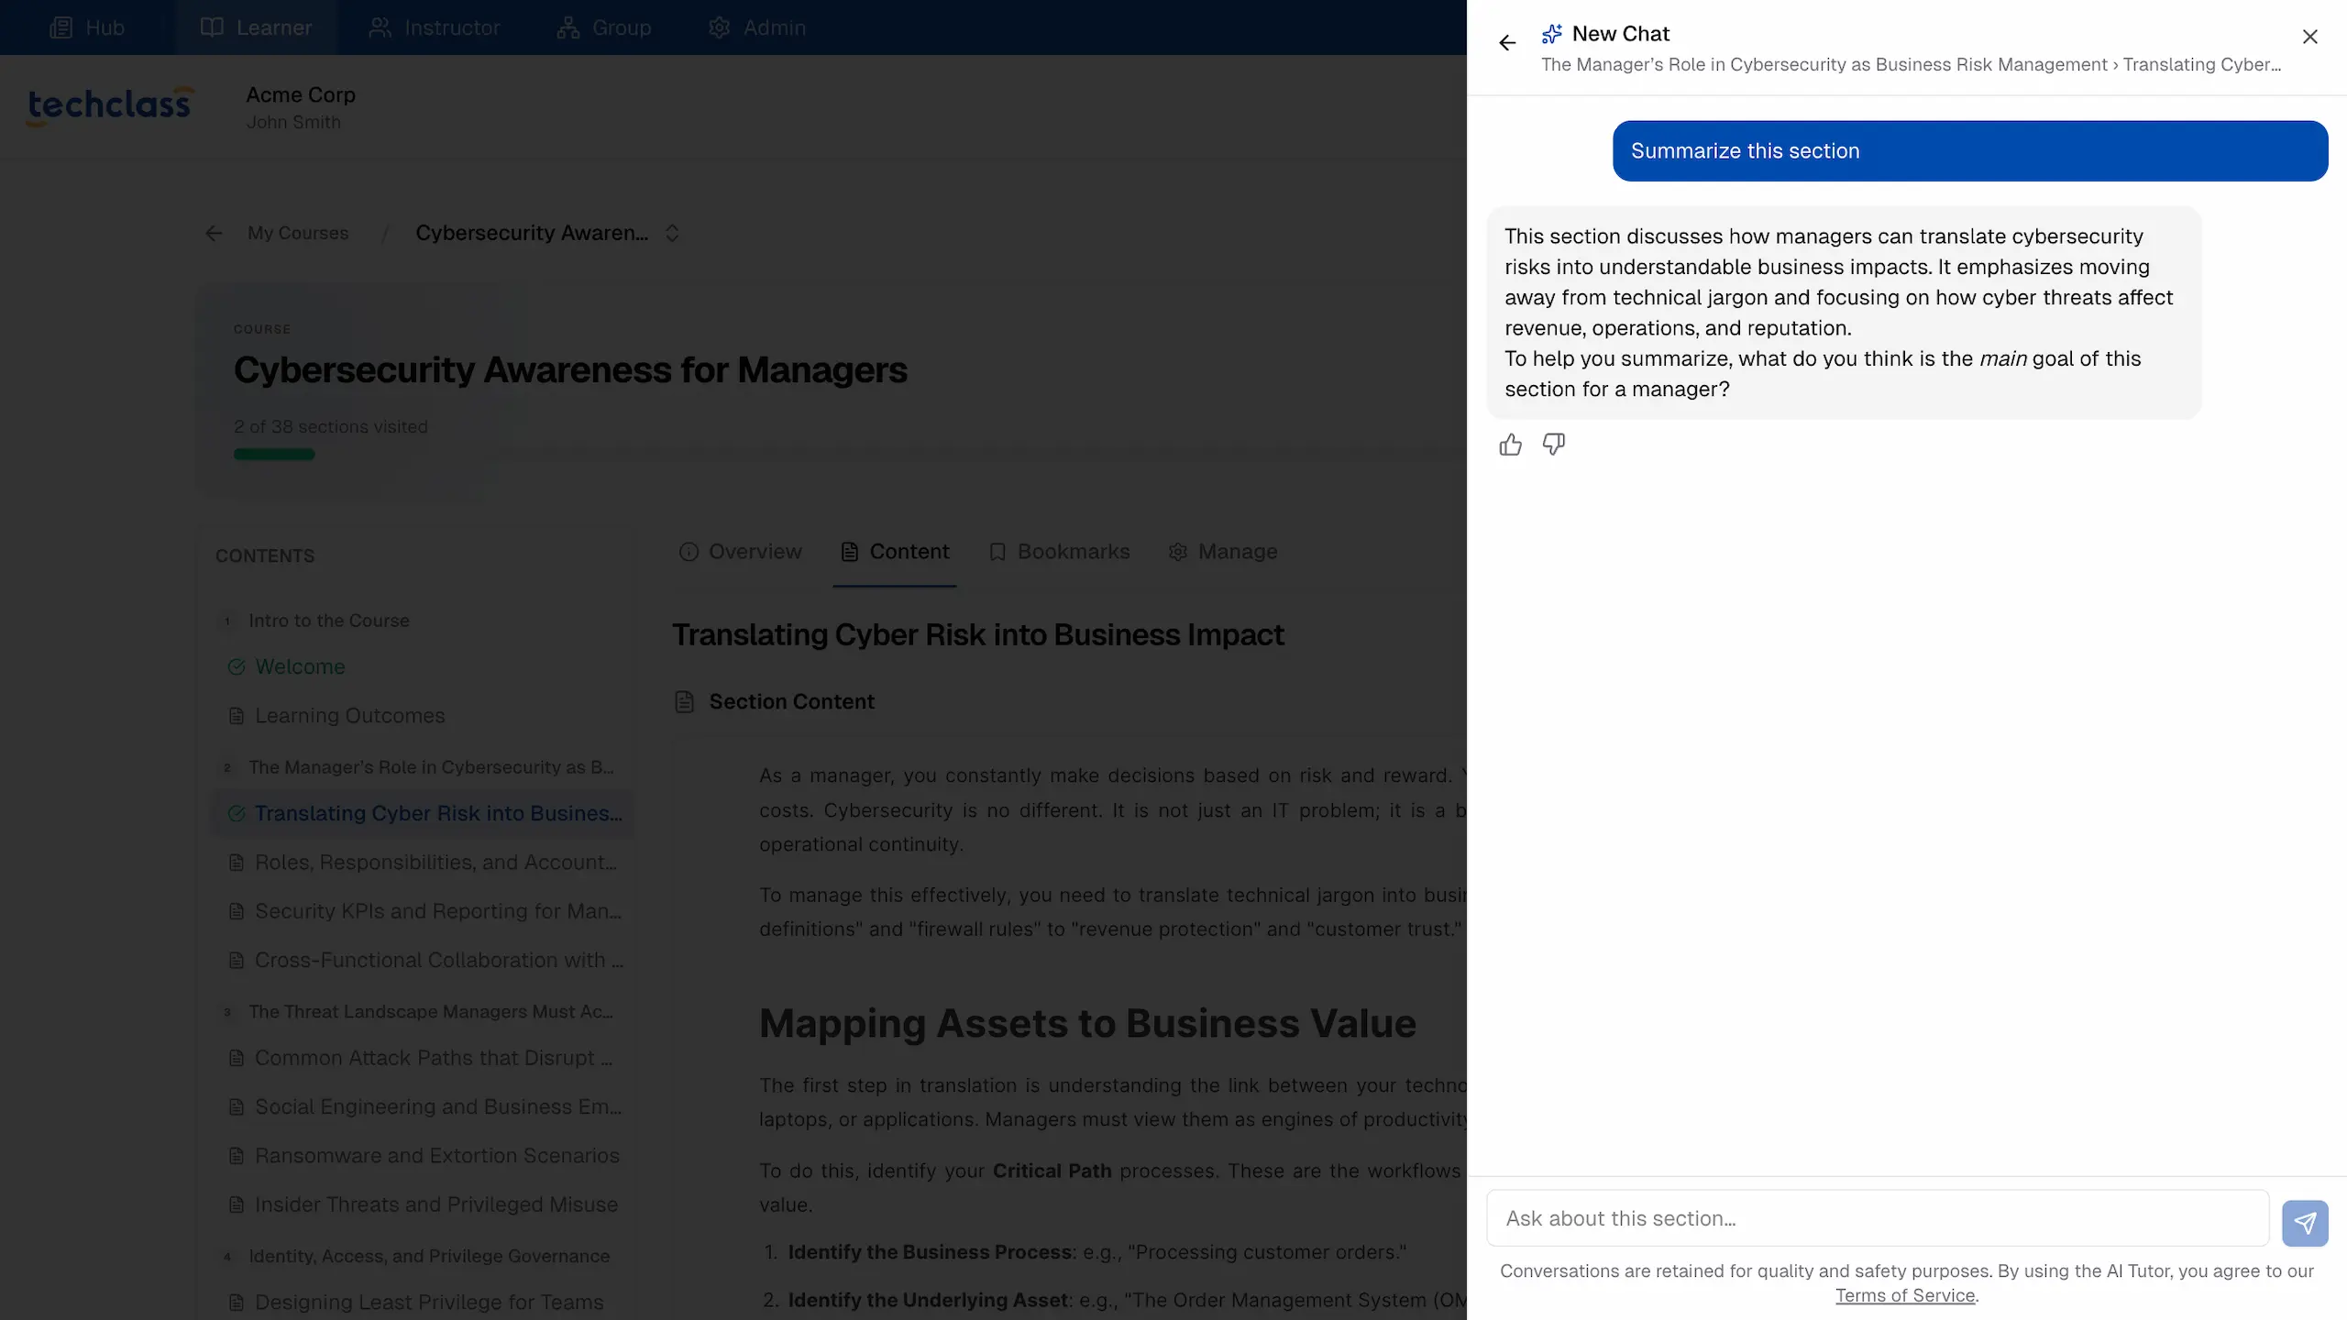2347x1320 pixels.
Task: Click the techclass logo
Action: point(110,105)
